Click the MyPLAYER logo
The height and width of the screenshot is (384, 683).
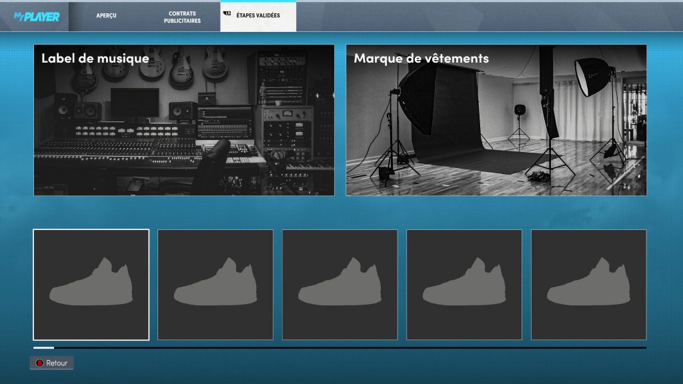[x=37, y=17]
